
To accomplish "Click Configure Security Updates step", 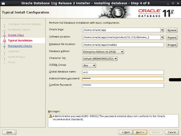I will click(25, 24).
